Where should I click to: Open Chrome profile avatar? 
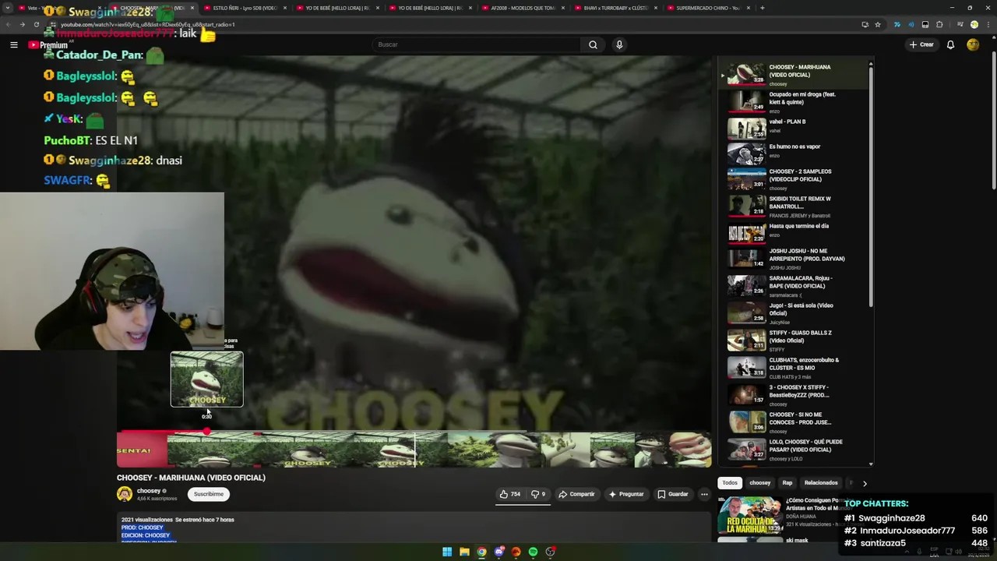(x=974, y=24)
